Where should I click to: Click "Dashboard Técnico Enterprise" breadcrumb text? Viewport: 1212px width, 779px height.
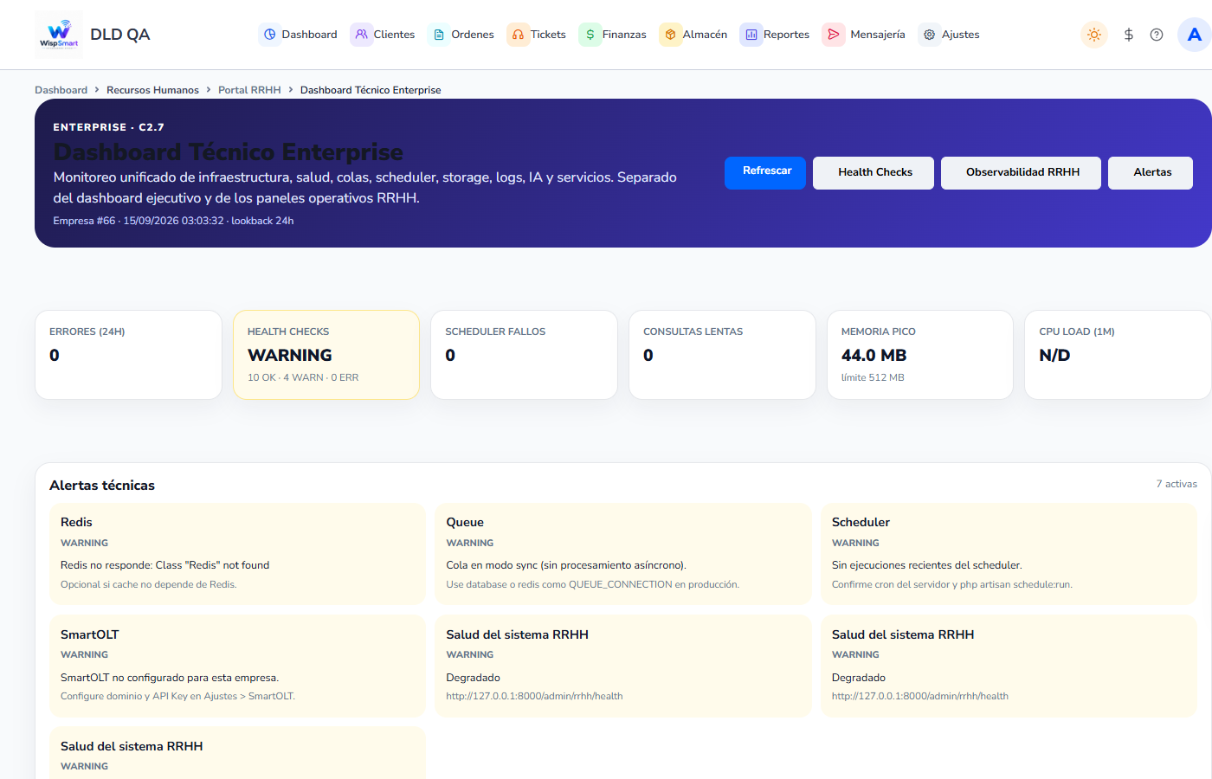pos(371,90)
